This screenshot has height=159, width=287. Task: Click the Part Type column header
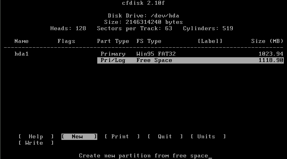coord(113,41)
